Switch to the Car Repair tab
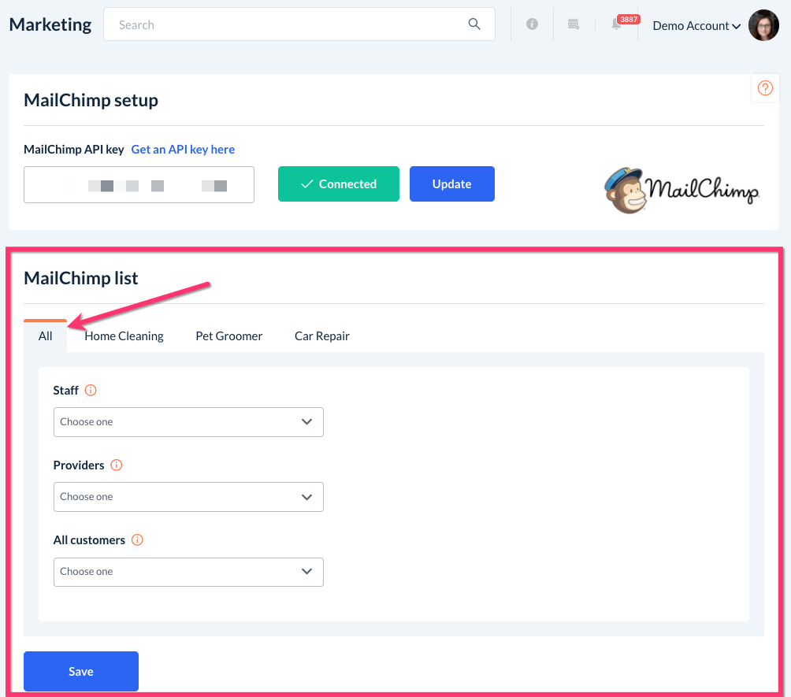Viewport: 791px width, 697px height. click(321, 336)
